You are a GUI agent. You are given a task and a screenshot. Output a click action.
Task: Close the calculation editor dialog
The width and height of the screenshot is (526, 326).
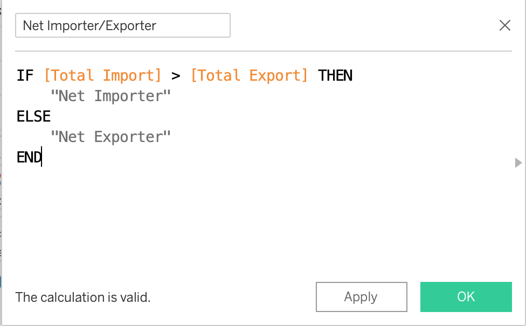click(x=505, y=25)
